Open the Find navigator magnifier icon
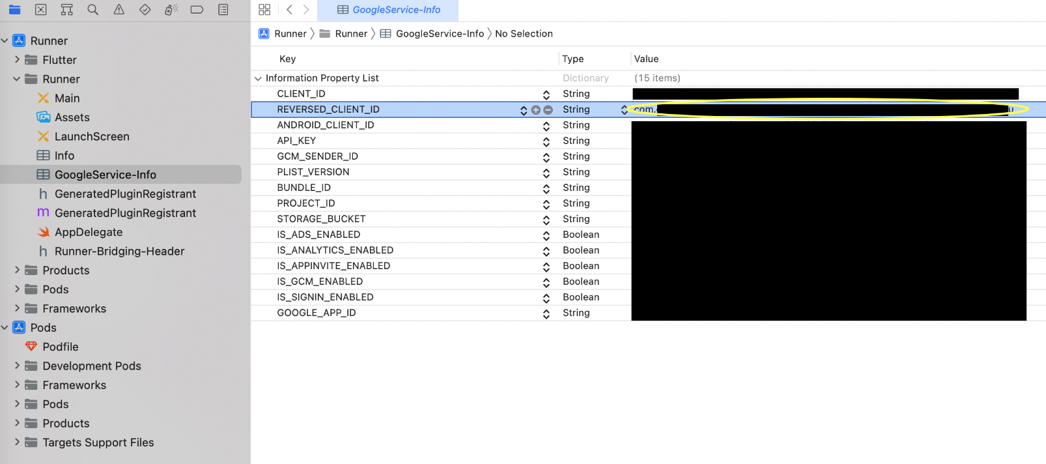The height and width of the screenshot is (464, 1046). click(92, 10)
